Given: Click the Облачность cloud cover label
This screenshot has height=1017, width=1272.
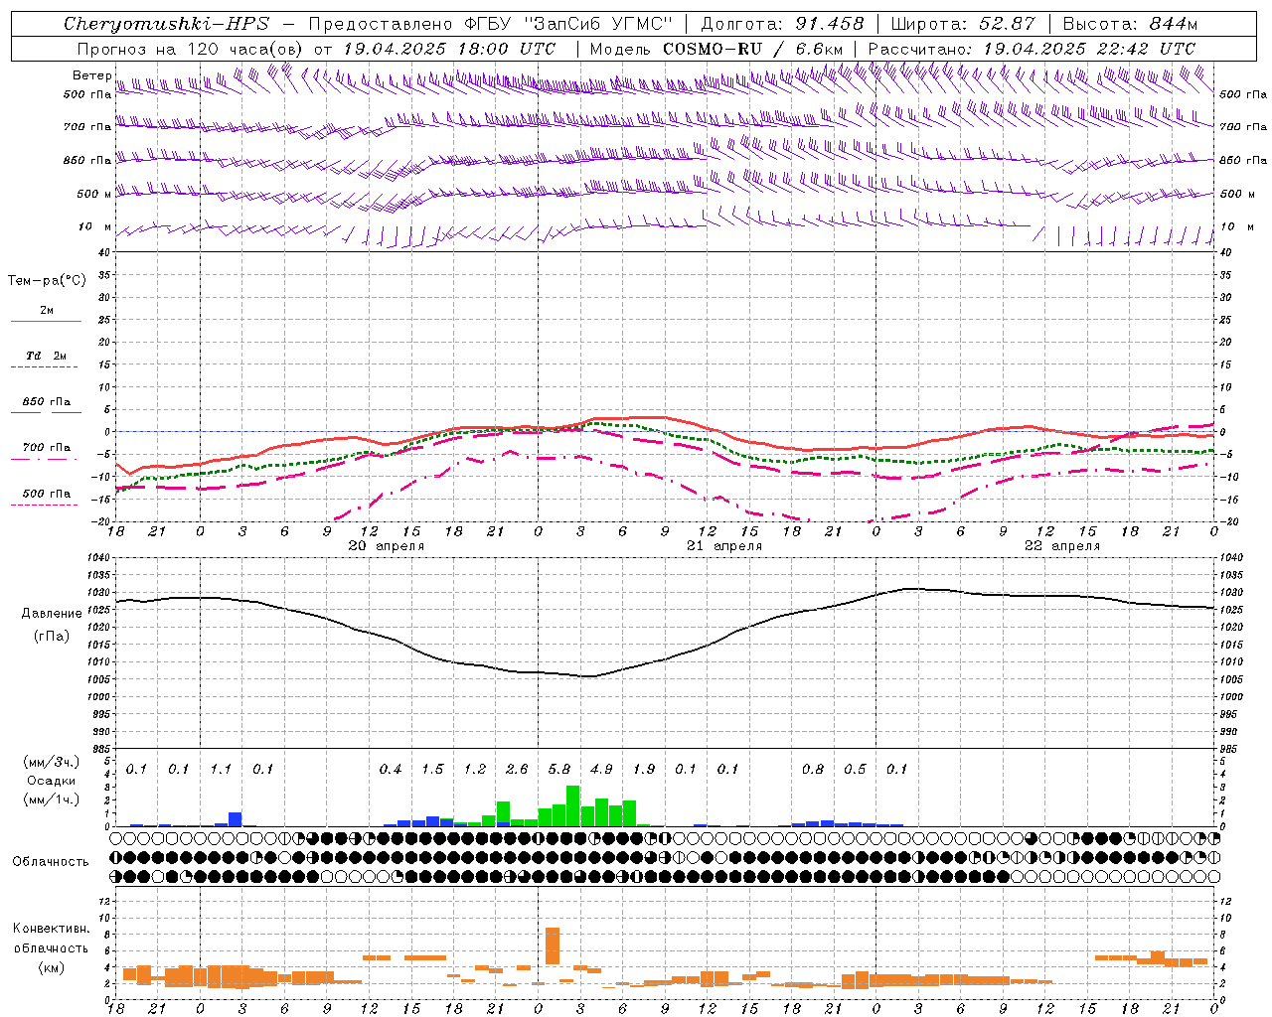Looking at the screenshot, I should pos(51,862).
